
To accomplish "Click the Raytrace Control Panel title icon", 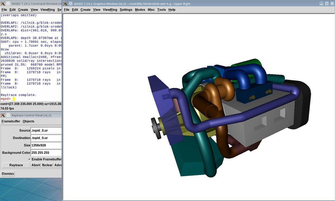I will (x=3, y=115).
